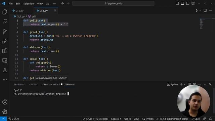Switch to the 2_5.py editor tab

point(19,11)
